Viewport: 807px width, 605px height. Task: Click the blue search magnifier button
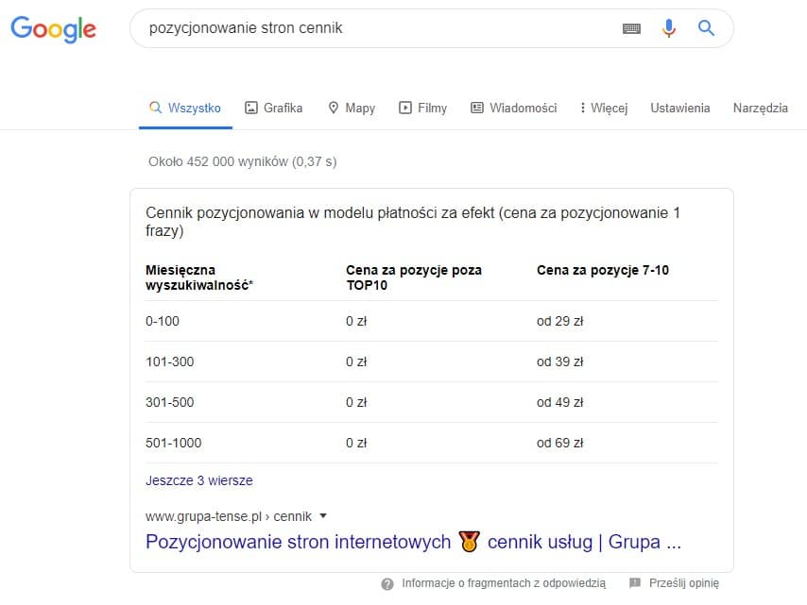click(706, 28)
